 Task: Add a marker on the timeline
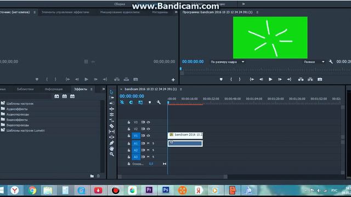point(150,102)
